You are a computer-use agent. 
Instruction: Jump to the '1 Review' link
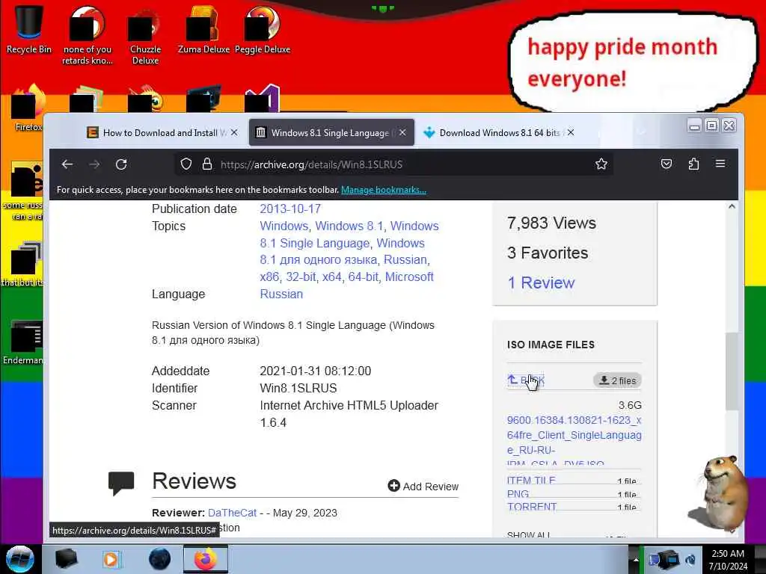click(x=542, y=283)
